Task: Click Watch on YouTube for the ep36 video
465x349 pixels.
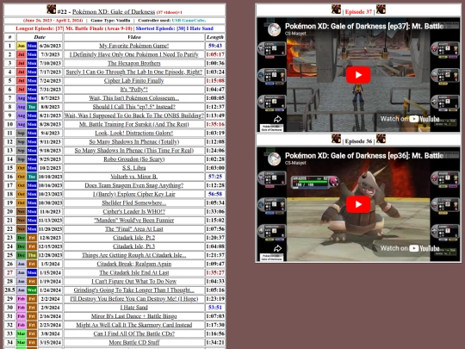Action: 410,248
